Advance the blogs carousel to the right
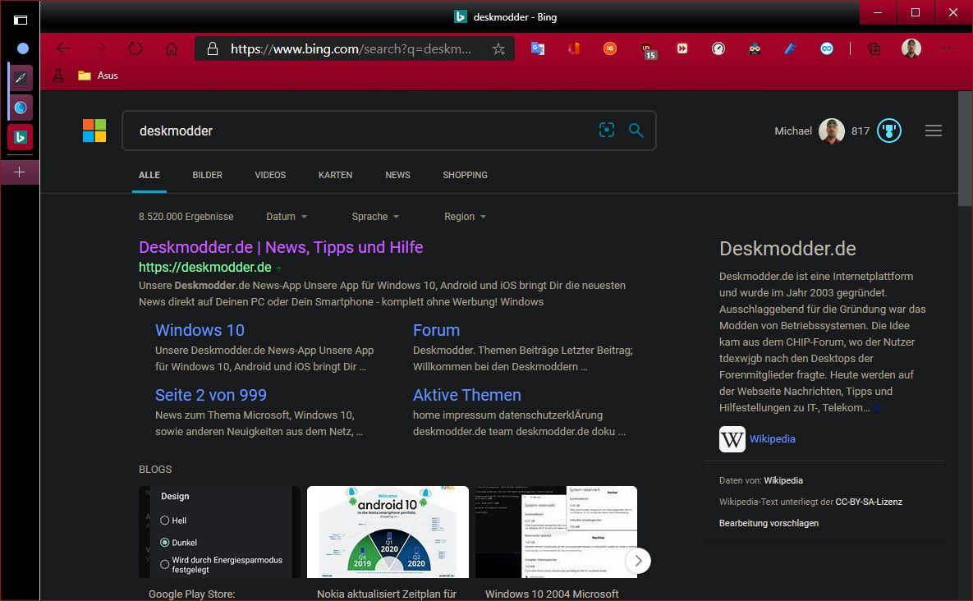973x601 pixels. point(638,561)
